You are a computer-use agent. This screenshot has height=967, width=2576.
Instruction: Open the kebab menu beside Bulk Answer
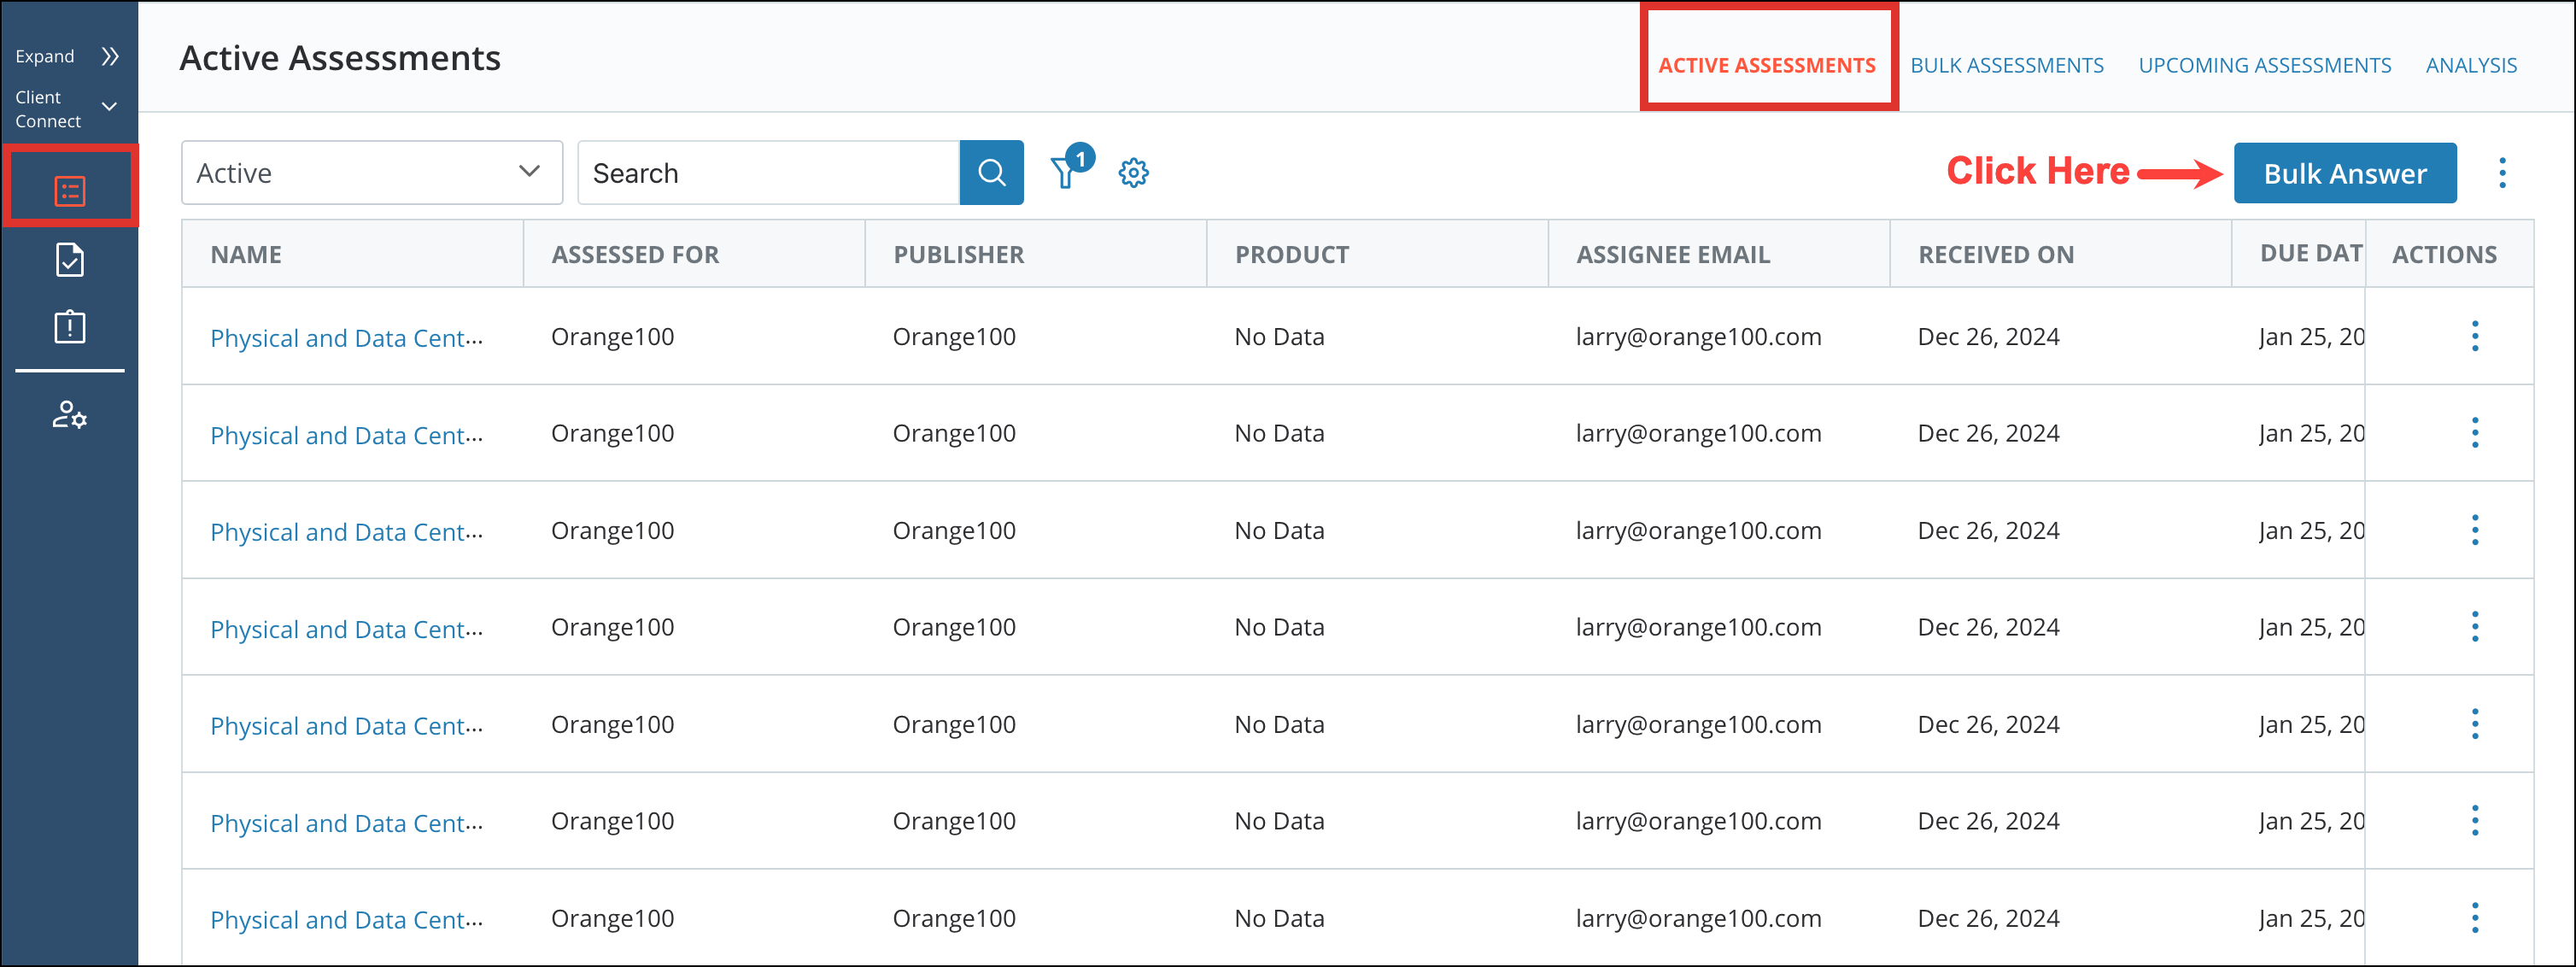2502,173
